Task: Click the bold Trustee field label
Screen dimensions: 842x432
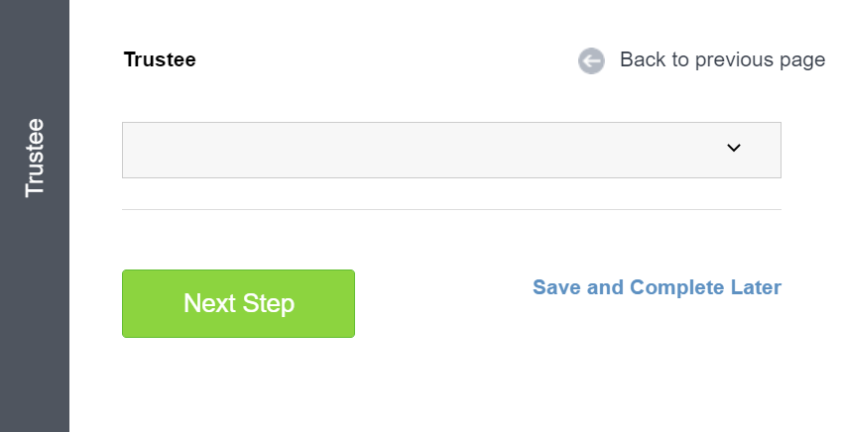Action: point(160,59)
